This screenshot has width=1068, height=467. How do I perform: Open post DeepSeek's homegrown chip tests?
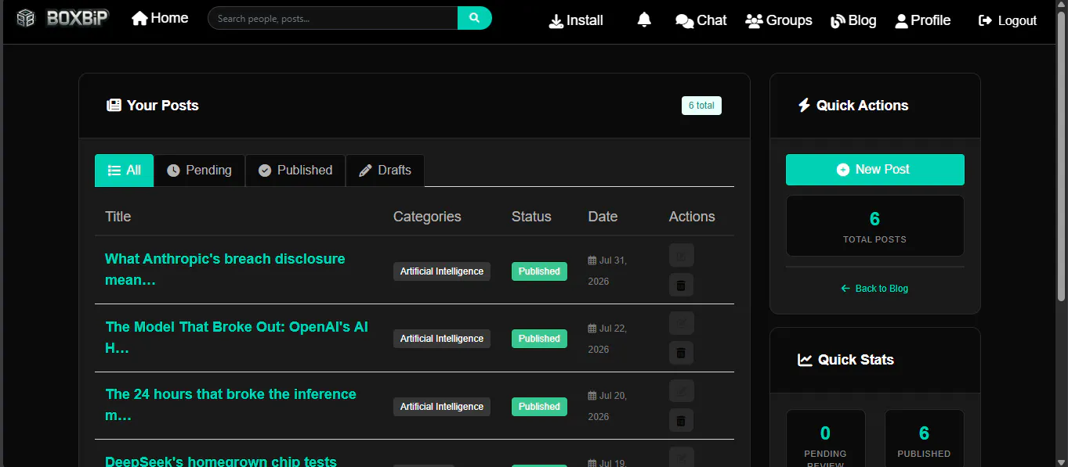221,462
